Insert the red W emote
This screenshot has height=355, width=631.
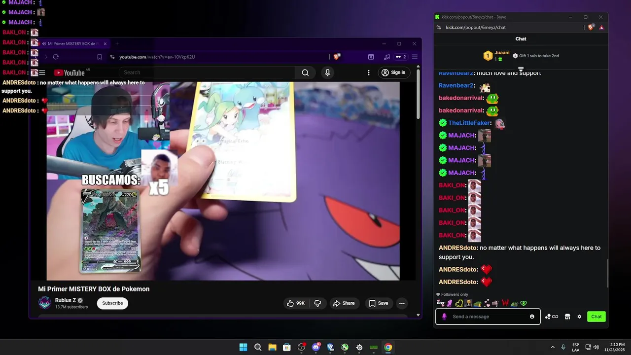tap(505, 303)
